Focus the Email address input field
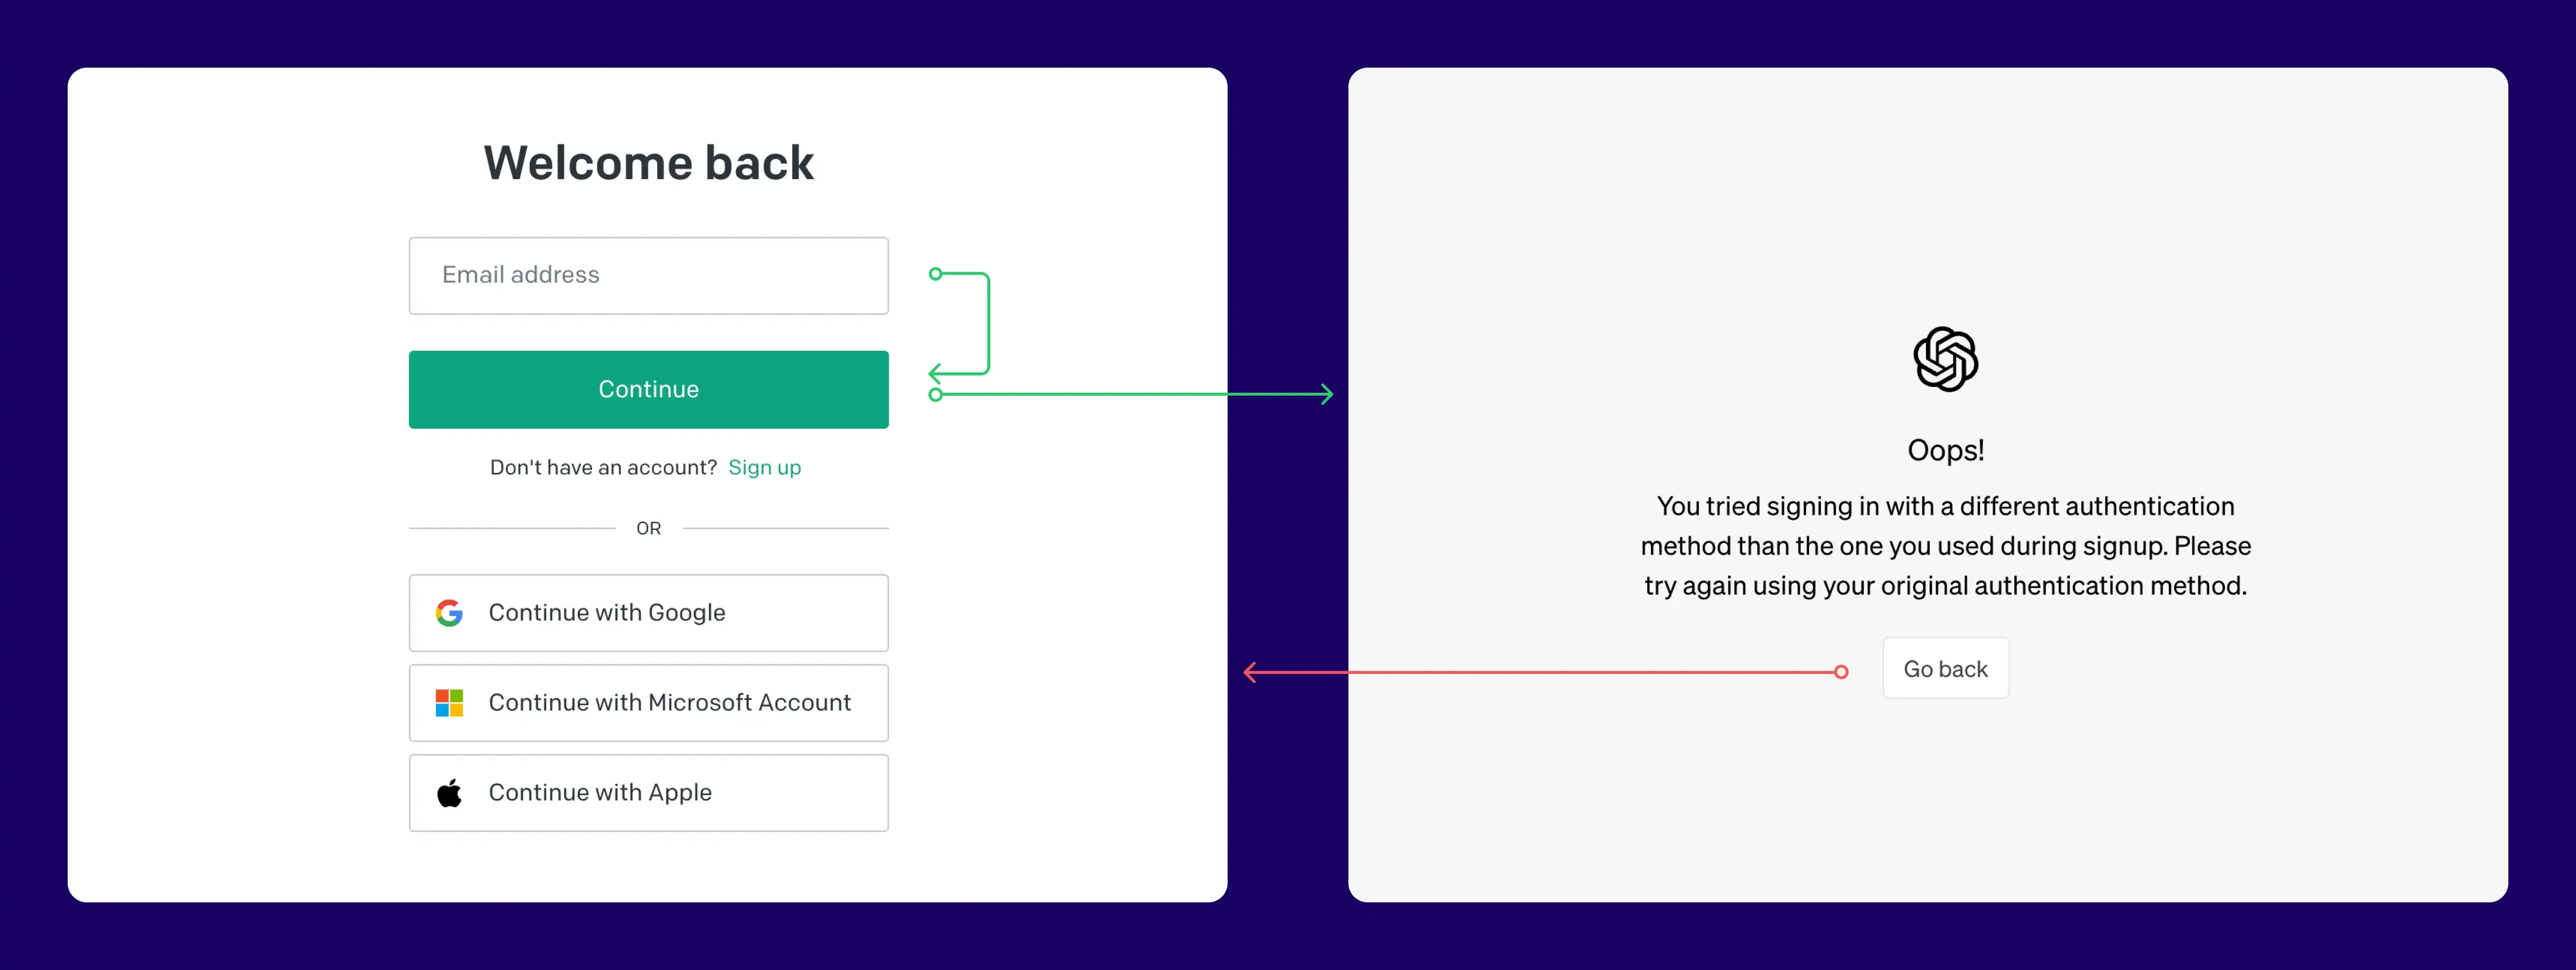The height and width of the screenshot is (970, 2576). pos(648,276)
